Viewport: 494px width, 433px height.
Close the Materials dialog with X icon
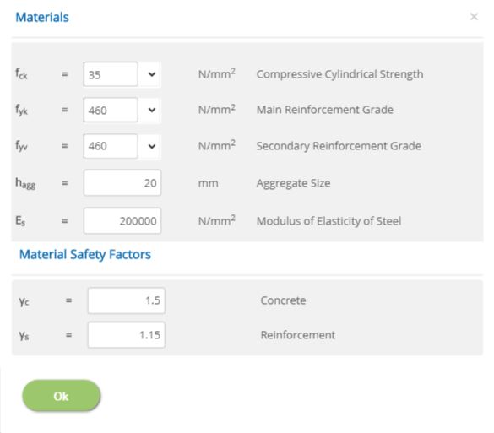coord(474,17)
